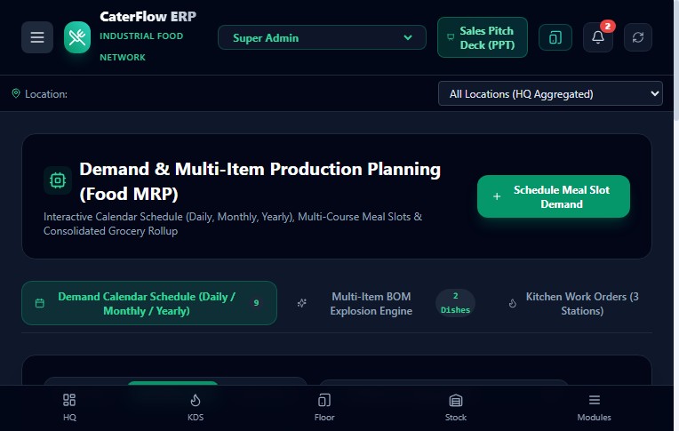679x431 pixels.
Task: Click the 9 count badge on calendar tab
Action: [256, 303]
